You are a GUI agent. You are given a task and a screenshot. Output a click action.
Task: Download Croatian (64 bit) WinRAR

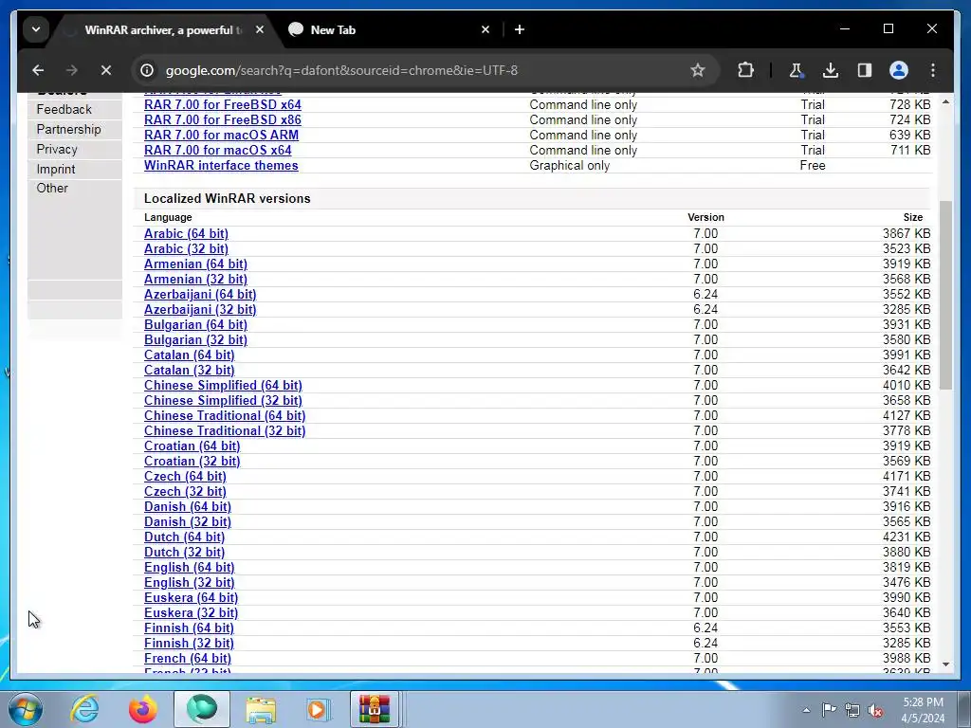[192, 446]
